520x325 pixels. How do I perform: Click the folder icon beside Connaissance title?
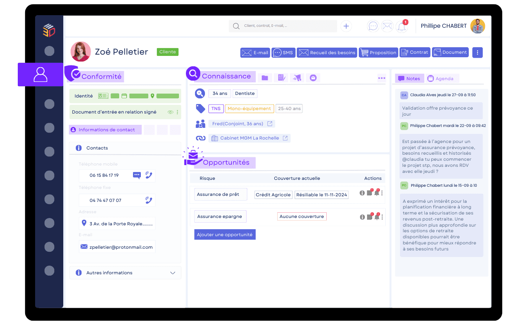pyautogui.click(x=265, y=77)
